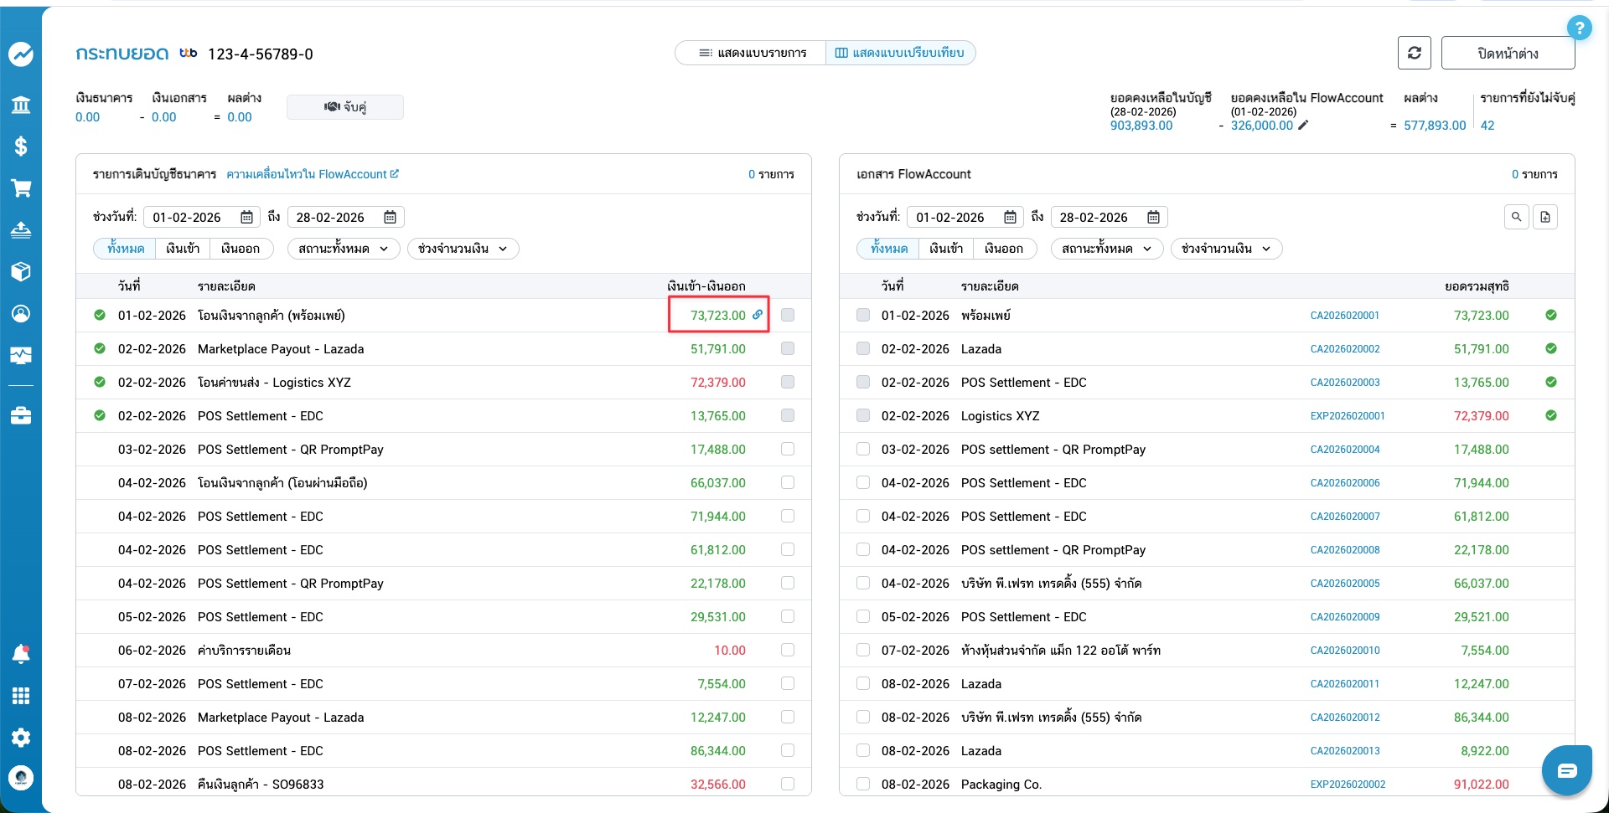Check the box for POS Settlement - QR PromptPay 17,488.00 bank row
Viewport: 1609px width, 813px height.
coord(787,449)
